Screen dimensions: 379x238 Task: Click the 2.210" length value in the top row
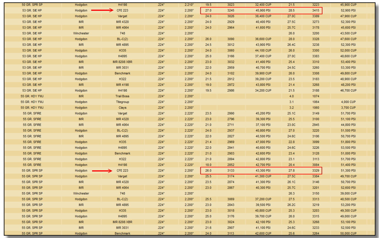pos(189,5)
